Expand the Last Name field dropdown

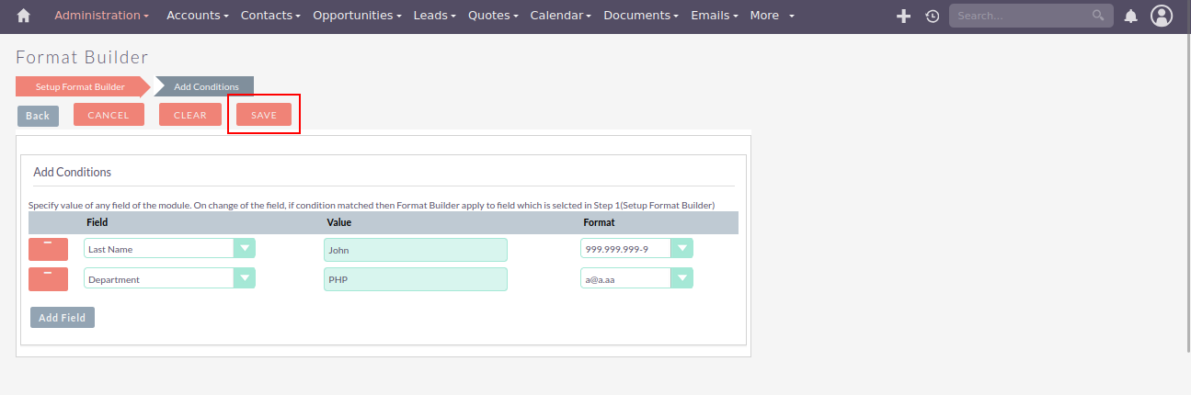pyautogui.click(x=244, y=249)
